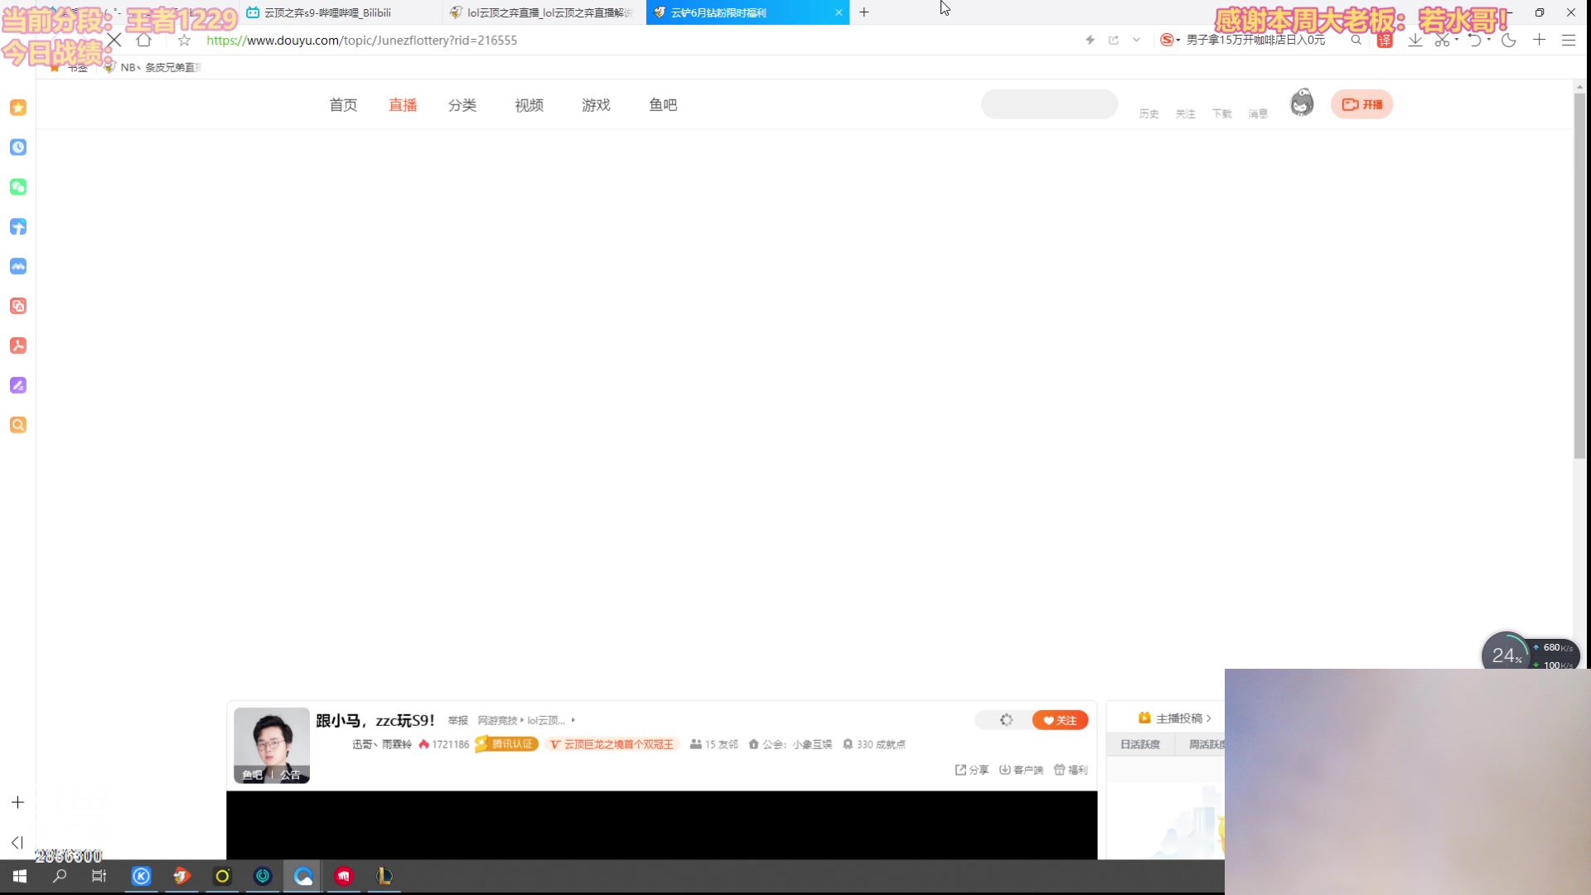Toggle the 译 translate button
Image resolution: width=1591 pixels, height=895 pixels.
tap(1385, 40)
